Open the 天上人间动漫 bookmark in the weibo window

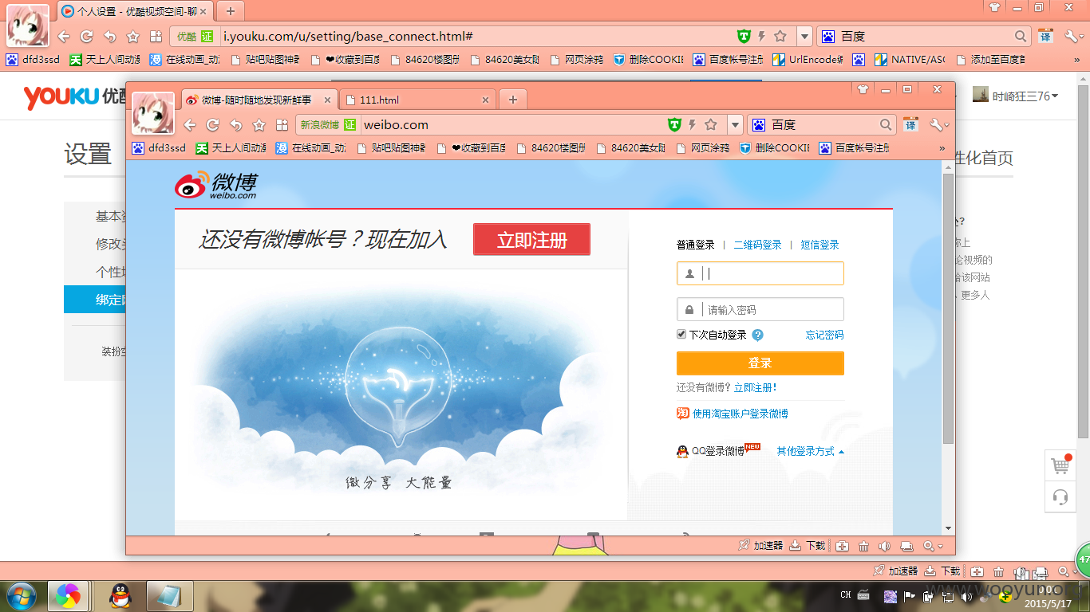pos(231,148)
